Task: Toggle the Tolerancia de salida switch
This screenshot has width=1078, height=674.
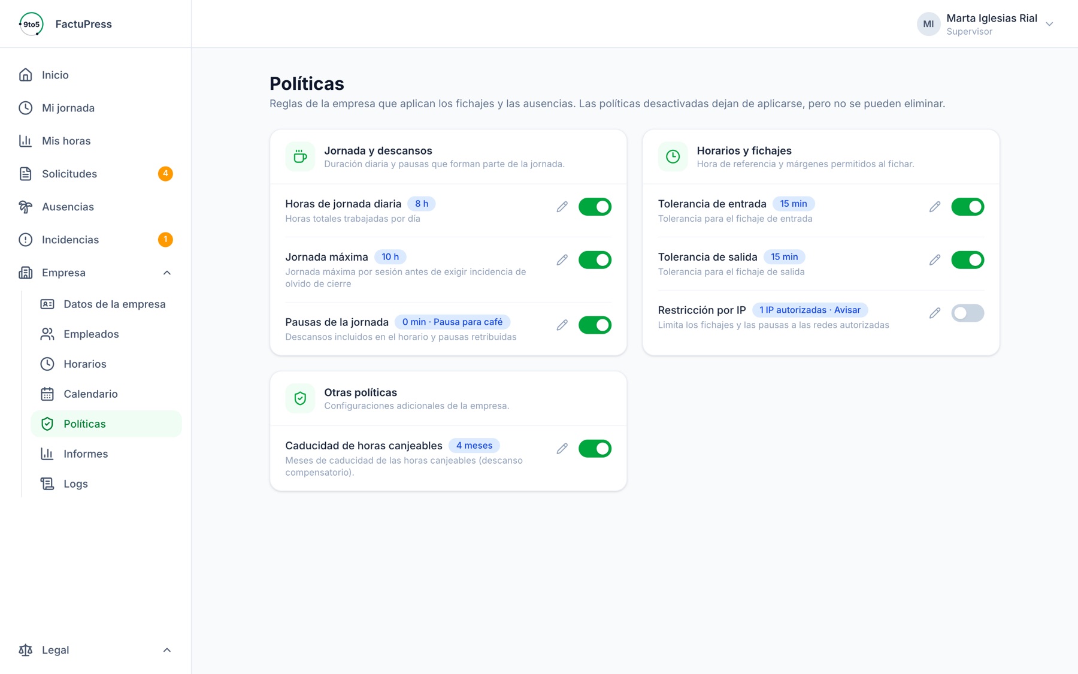Action: click(968, 260)
